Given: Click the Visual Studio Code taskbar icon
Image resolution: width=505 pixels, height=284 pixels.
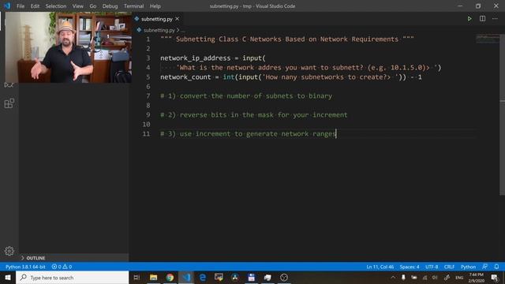Looking at the screenshot, I should tap(186, 277).
